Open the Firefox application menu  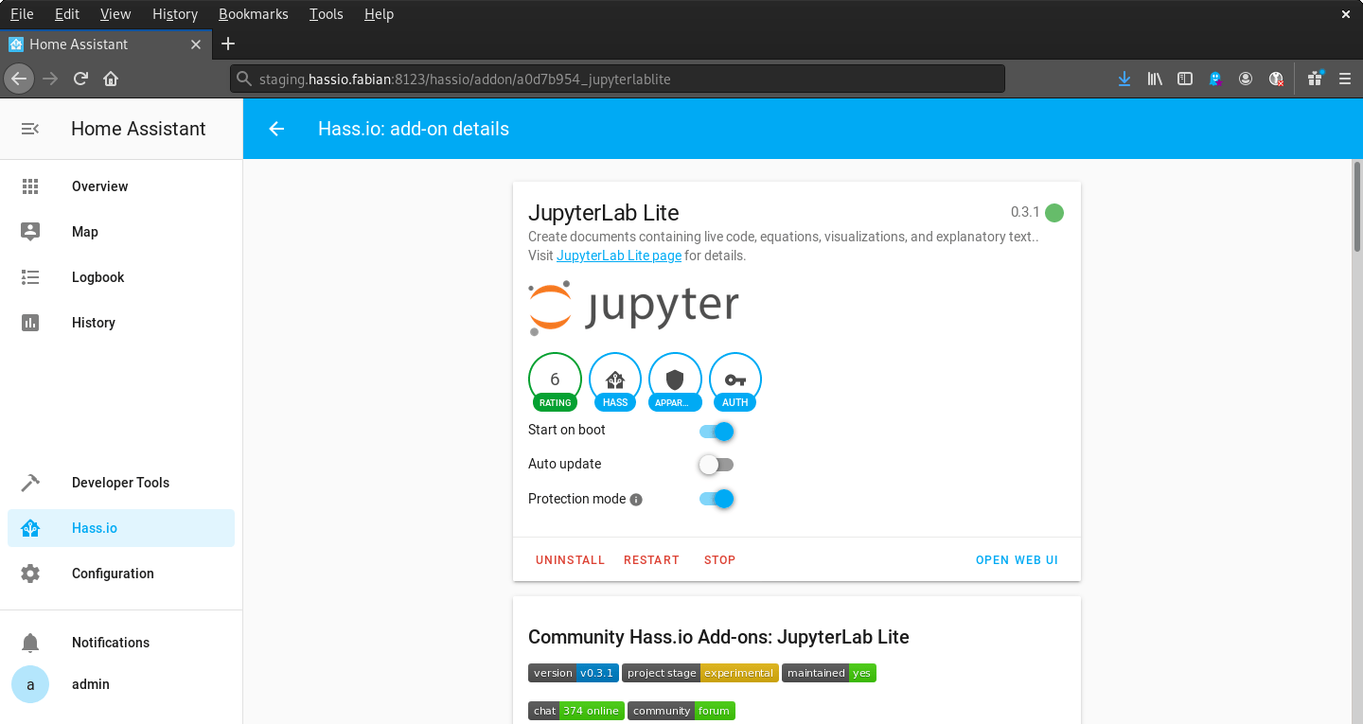1345,79
